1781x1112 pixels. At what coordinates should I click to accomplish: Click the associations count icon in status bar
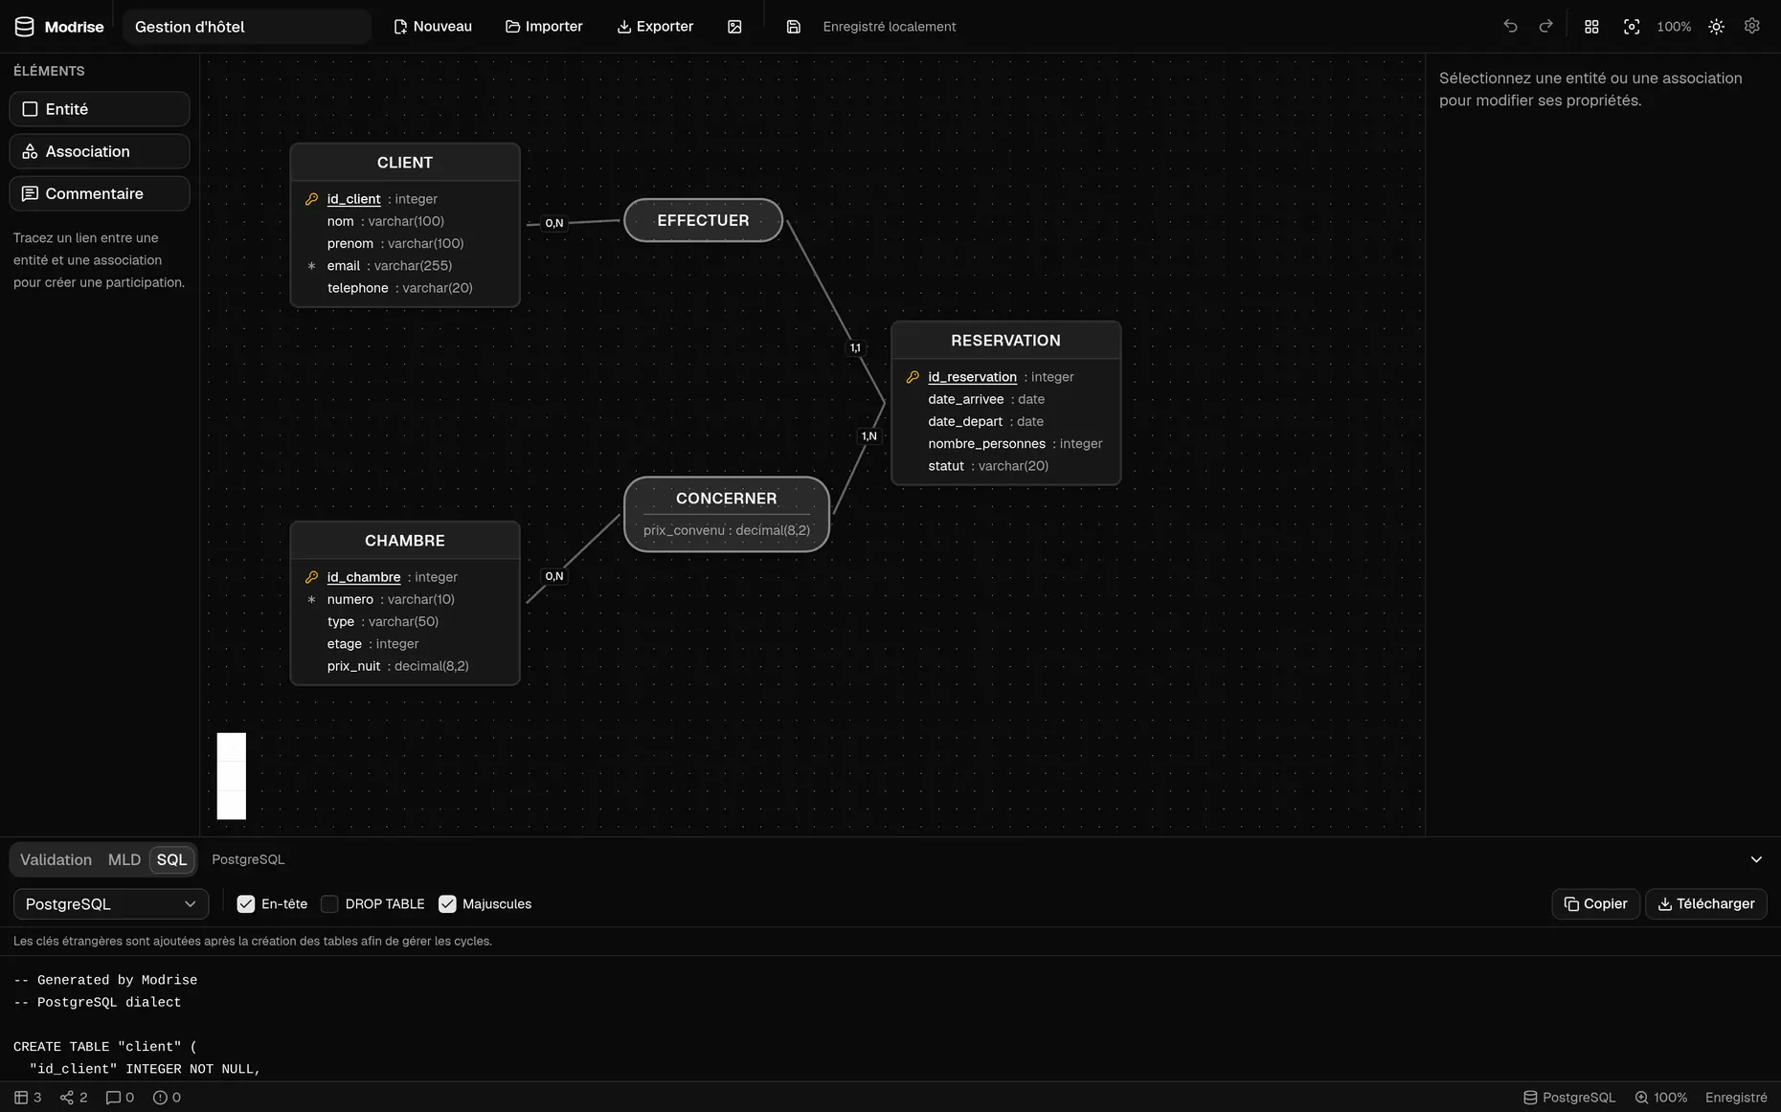pyautogui.click(x=67, y=1098)
